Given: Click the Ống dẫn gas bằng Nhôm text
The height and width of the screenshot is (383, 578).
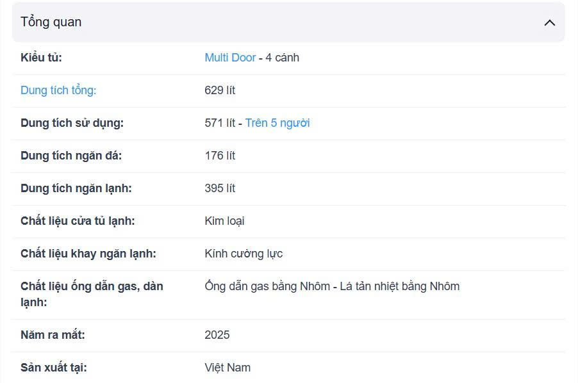Looking at the screenshot, I should (267, 286).
